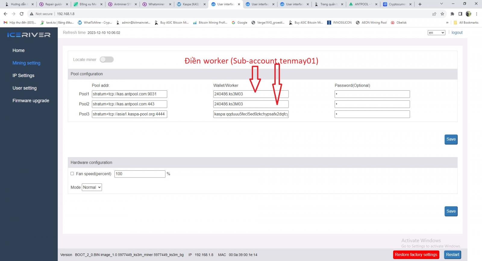Click the Pool1 password field
Screen dimensions: 482x261
pos(372,94)
